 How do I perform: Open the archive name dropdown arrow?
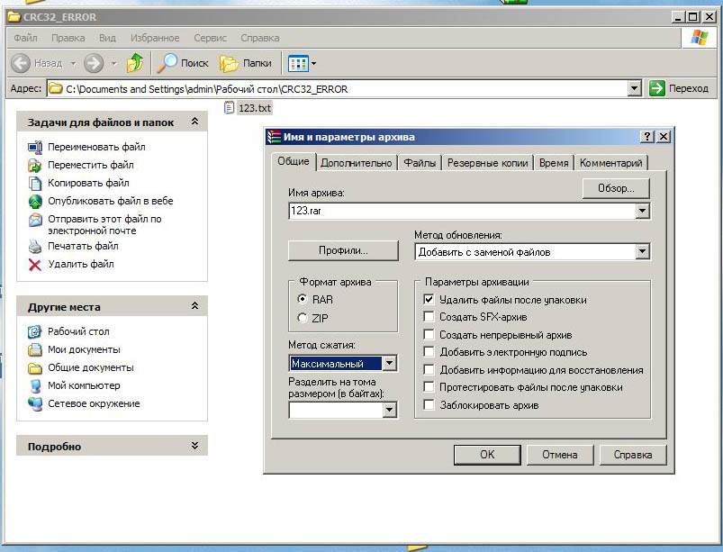tap(642, 212)
